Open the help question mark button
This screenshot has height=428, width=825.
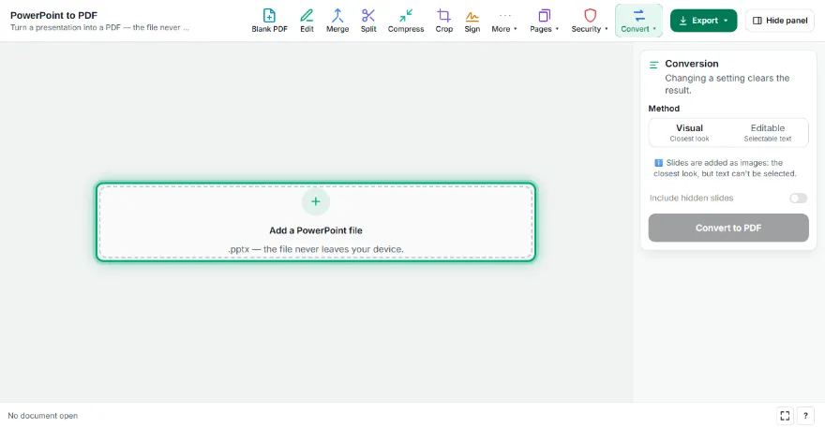(x=805, y=416)
